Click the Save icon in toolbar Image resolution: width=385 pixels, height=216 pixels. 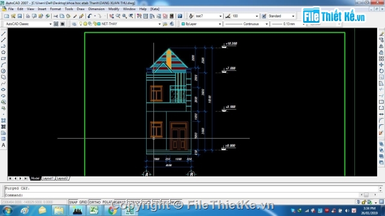tap(19, 16)
